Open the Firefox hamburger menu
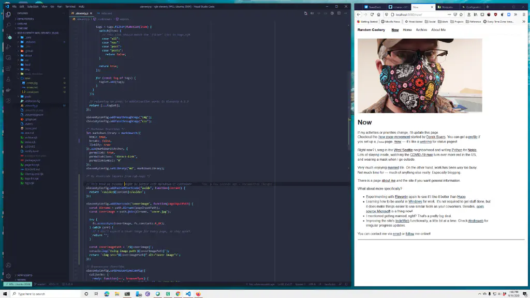Image resolution: width=530 pixels, height=298 pixels. [525, 14]
